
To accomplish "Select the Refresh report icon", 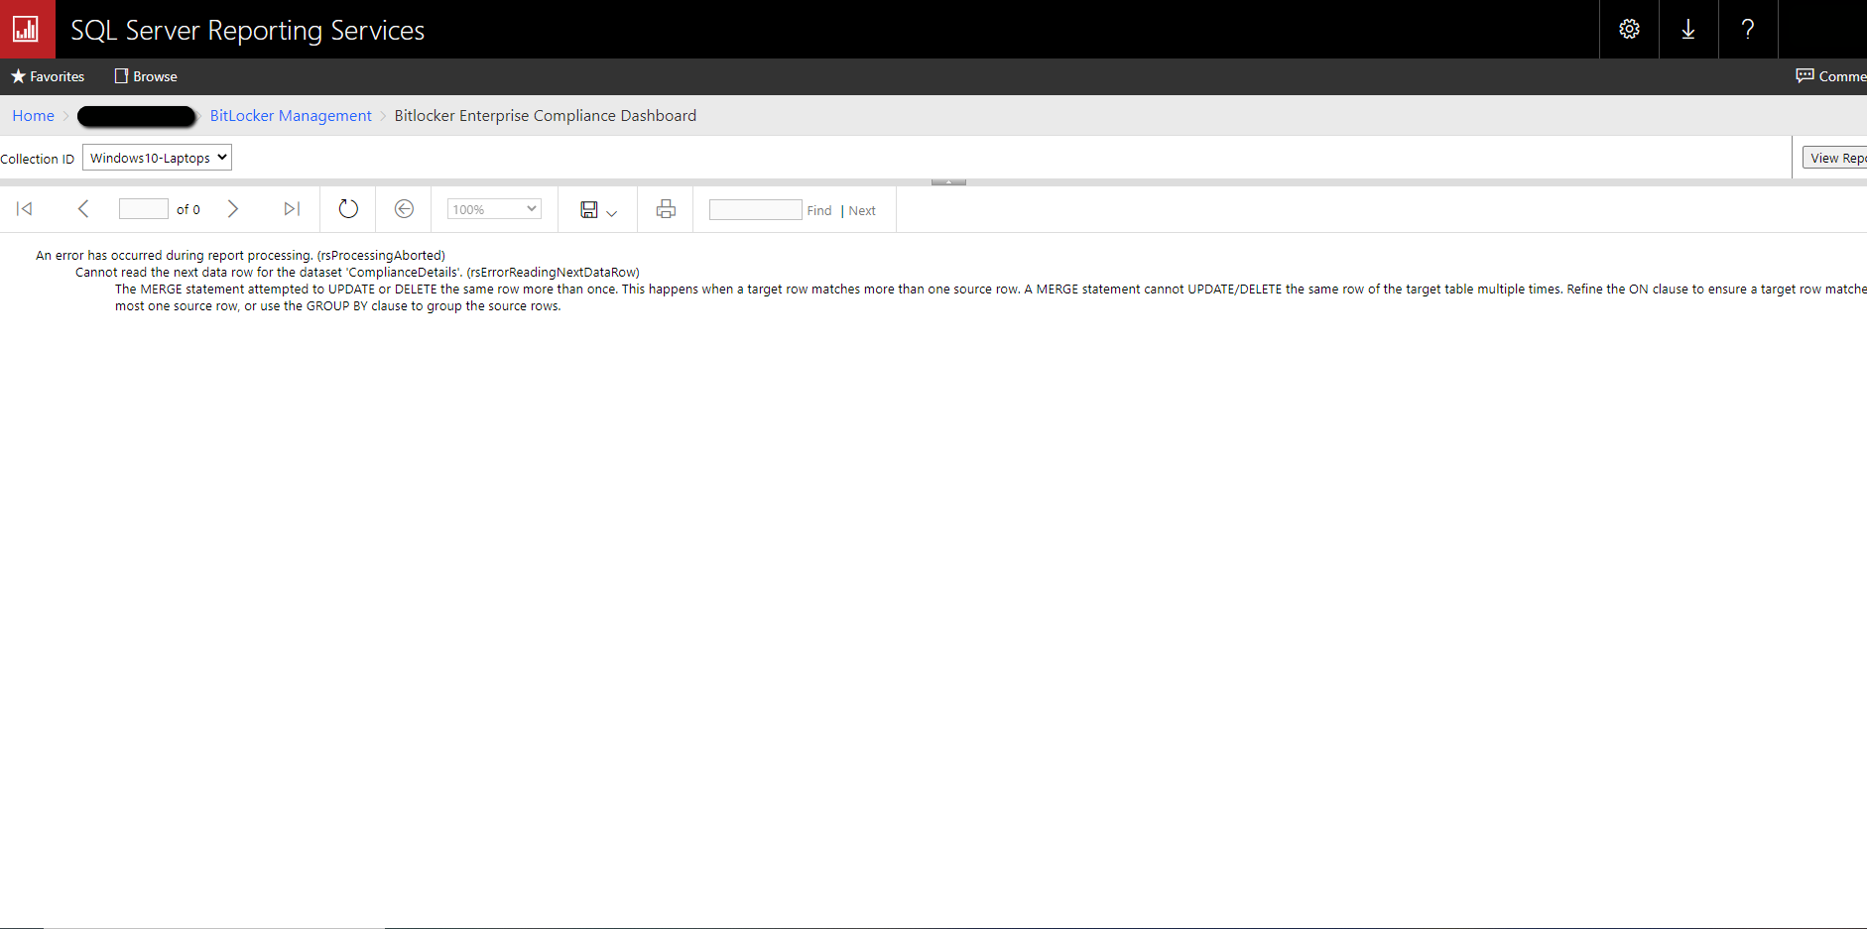I will [347, 208].
